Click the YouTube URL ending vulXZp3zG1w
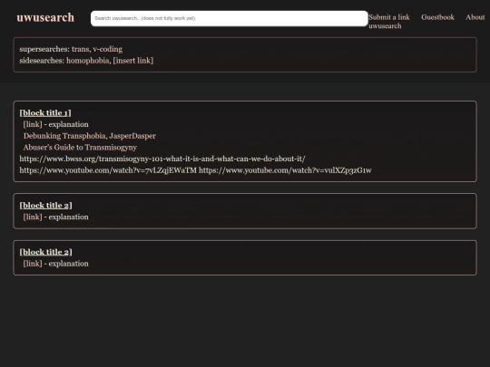 285,170
